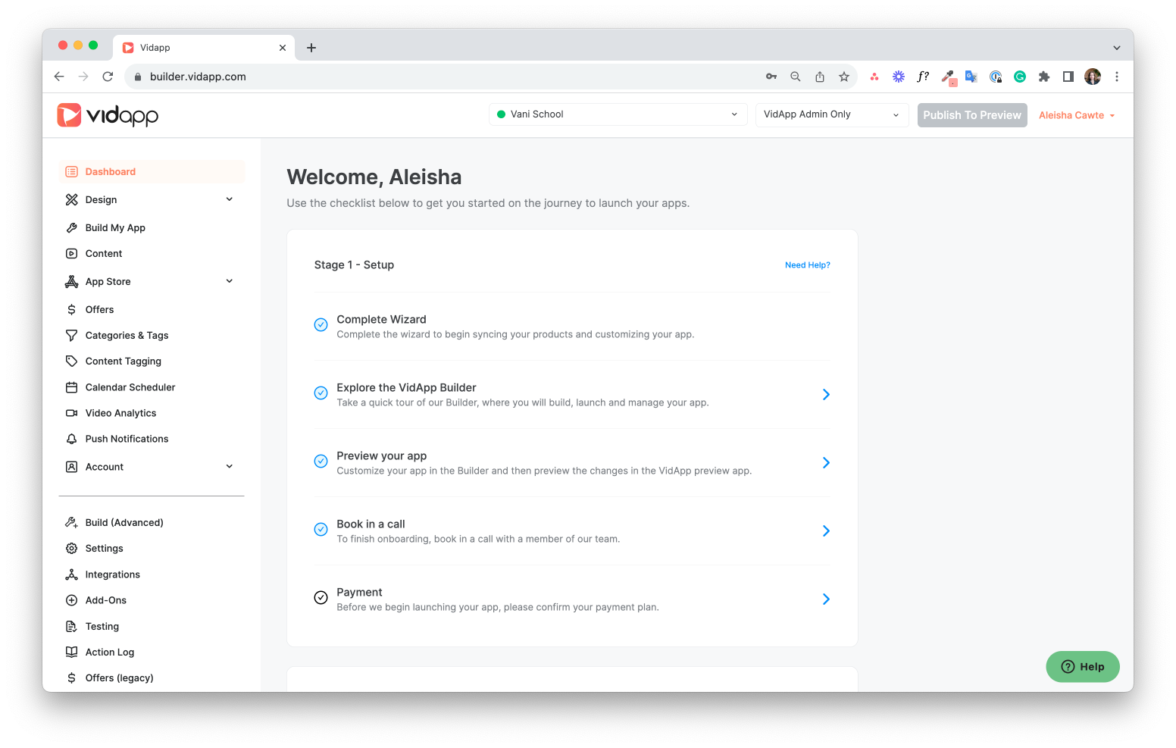Open Content Tagging from the sidebar
Screen dimensions: 1176x748
(x=123, y=361)
